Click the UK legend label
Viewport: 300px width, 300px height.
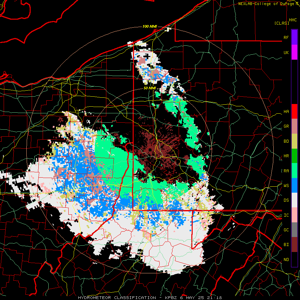coord(286,52)
